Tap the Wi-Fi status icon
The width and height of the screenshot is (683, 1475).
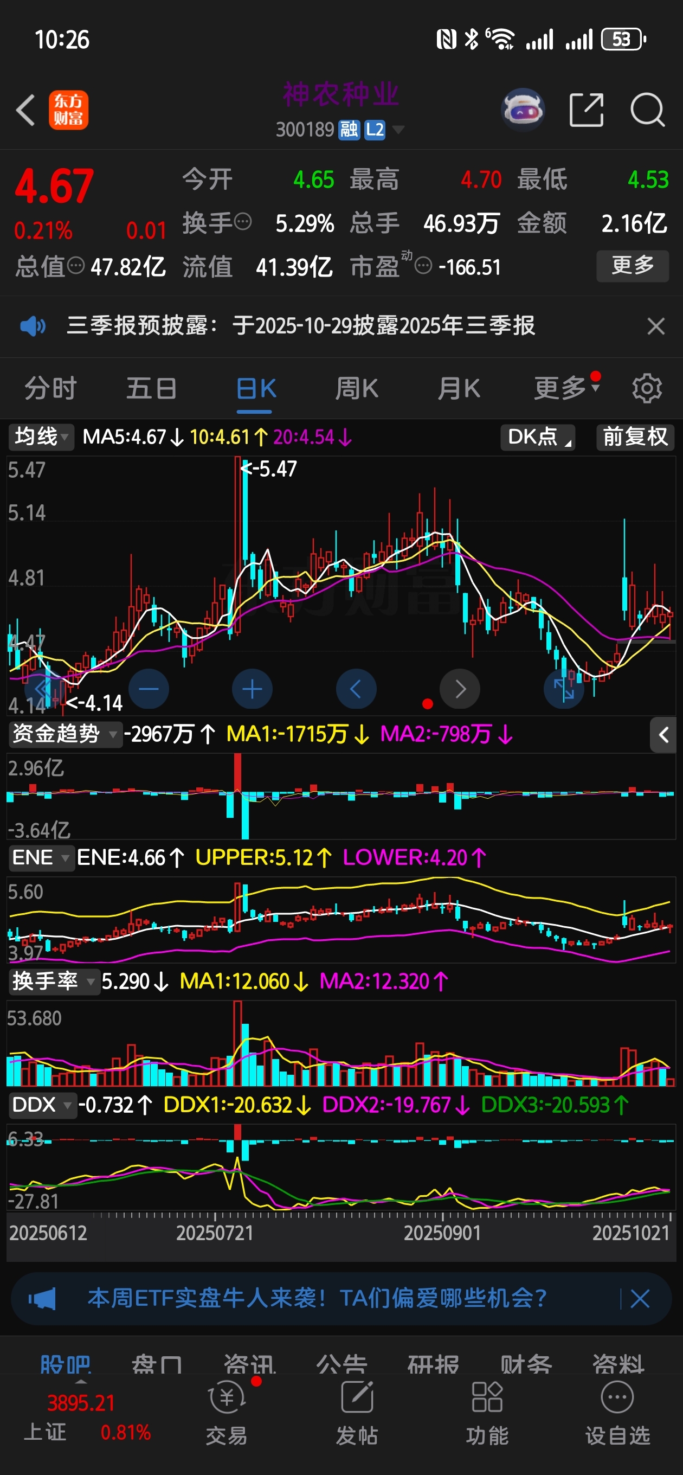point(500,40)
